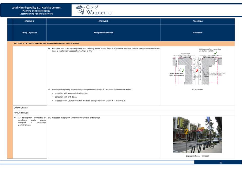Click the 'COLUMN A' header cell

(x=29, y=21)
